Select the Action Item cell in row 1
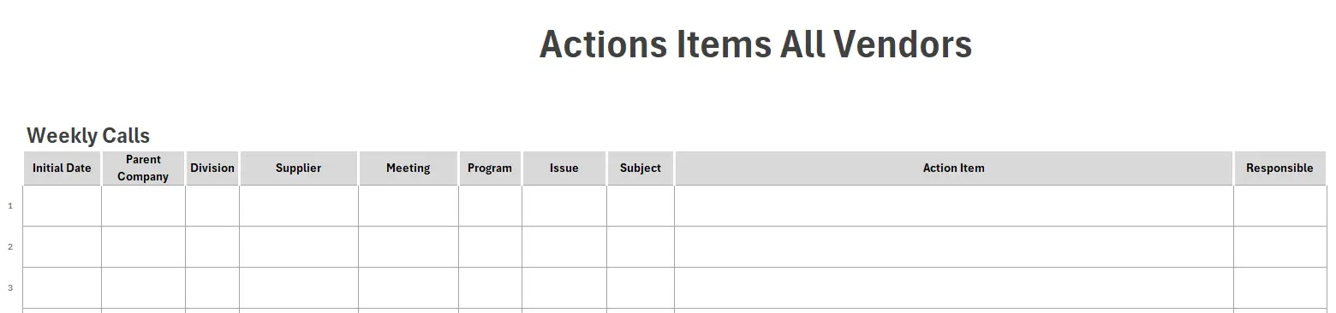The height and width of the screenshot is (313, 1336). (x=953, y=206)
